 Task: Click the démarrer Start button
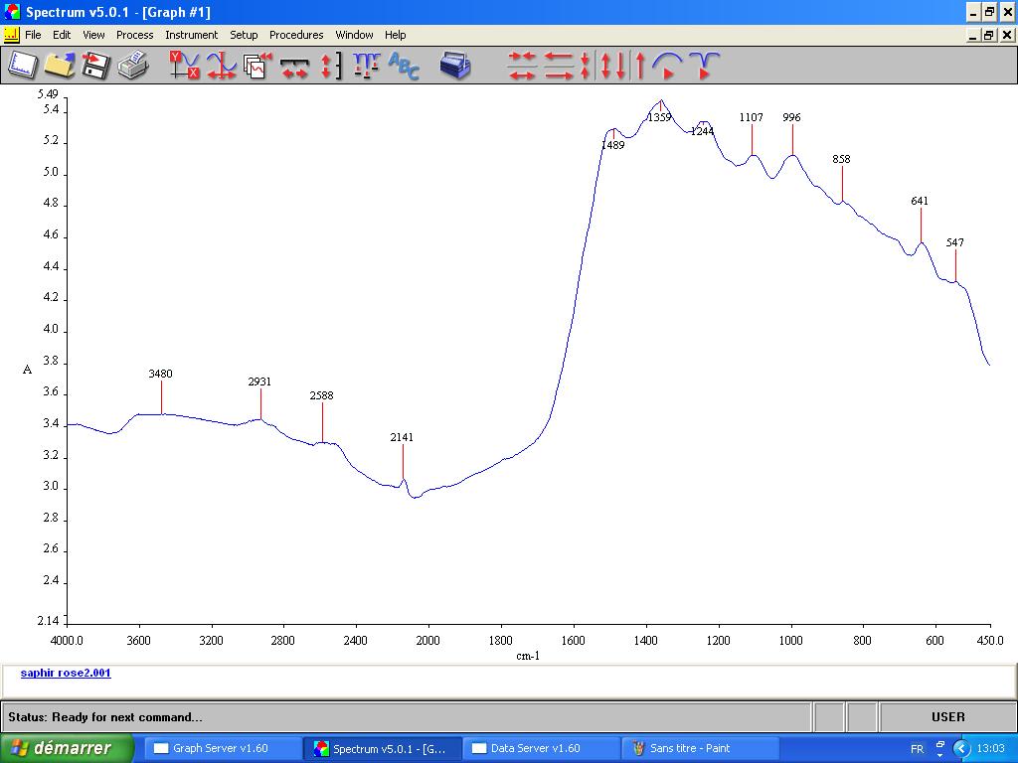pyautogui.click(x=68, y=748)
